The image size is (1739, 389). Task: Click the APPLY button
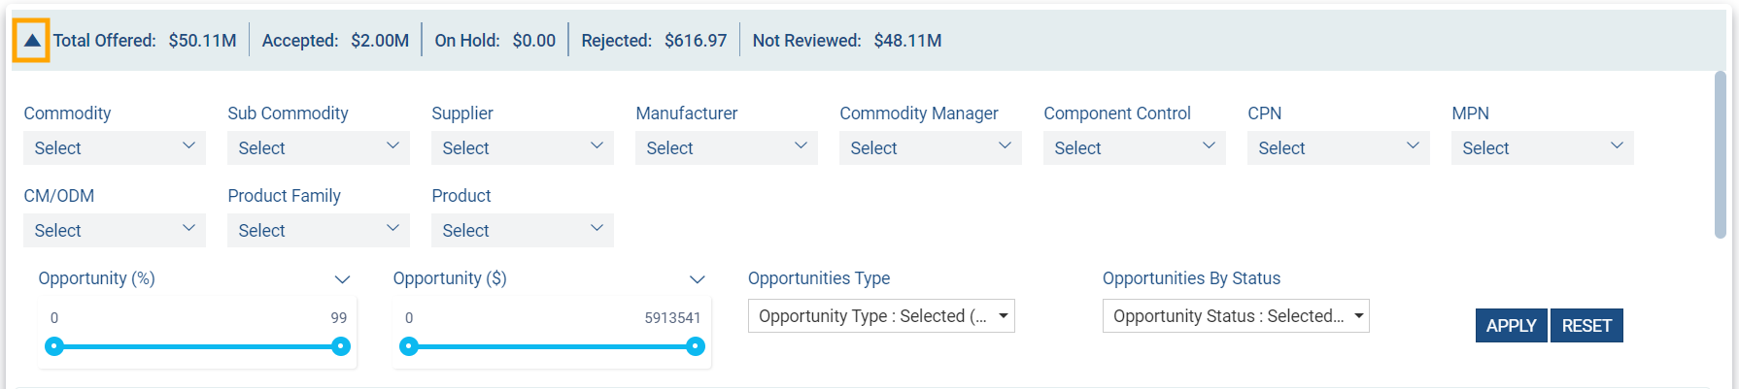(1511, 326)
